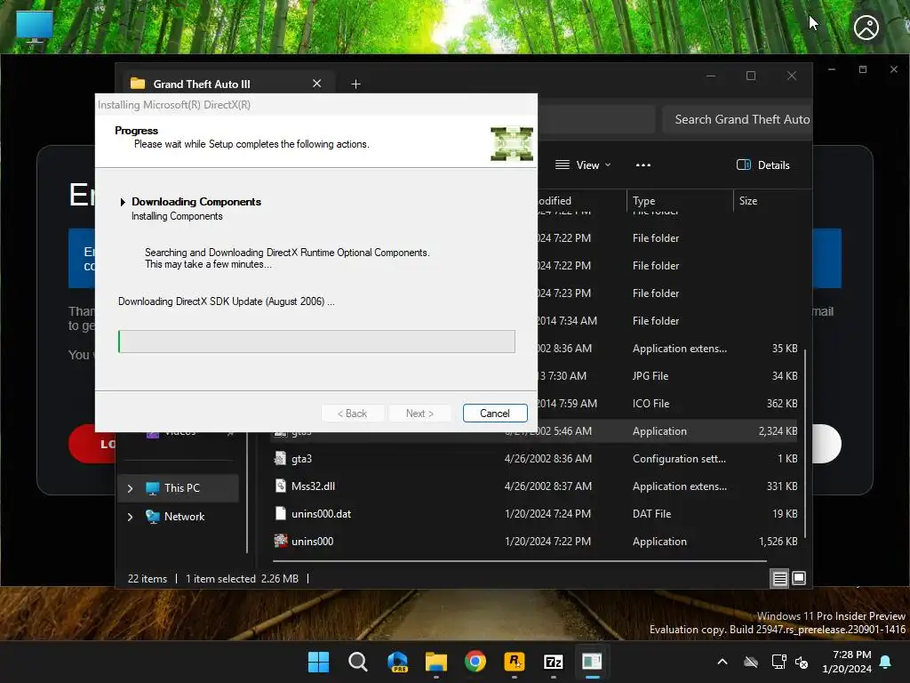The width and height of the screenshot is (910, 683).
Task: Open 7-Zip from taskbar
Action: click(x=553, y=662)
